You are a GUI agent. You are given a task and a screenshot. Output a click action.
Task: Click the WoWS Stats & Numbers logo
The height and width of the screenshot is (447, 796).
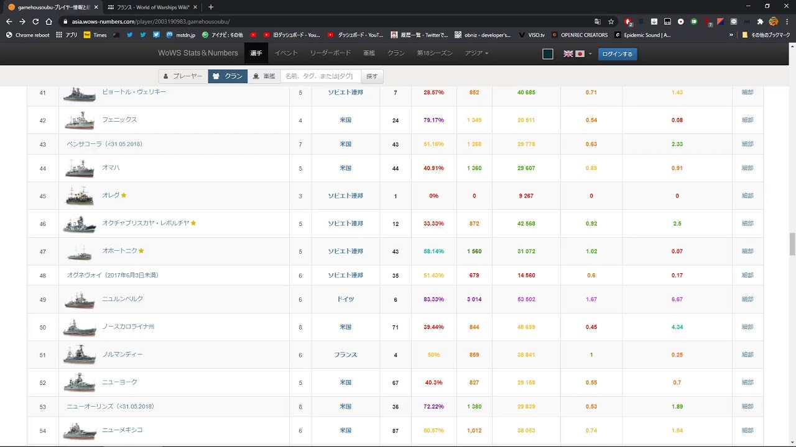pos(198,53)
